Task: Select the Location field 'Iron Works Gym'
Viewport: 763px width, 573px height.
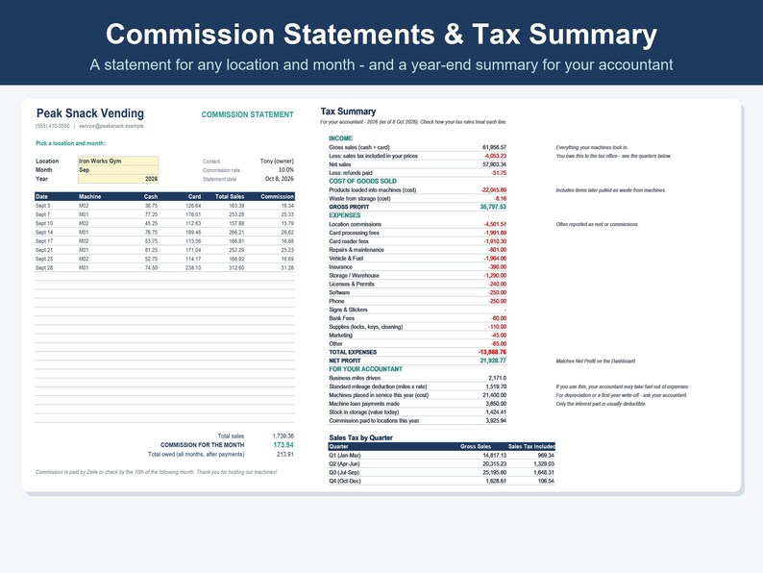Action: coord(118,162)
